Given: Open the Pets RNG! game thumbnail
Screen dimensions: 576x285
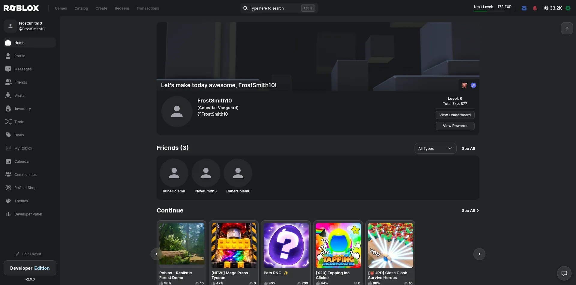Looking at the screenshot, I should pos(286,245).
